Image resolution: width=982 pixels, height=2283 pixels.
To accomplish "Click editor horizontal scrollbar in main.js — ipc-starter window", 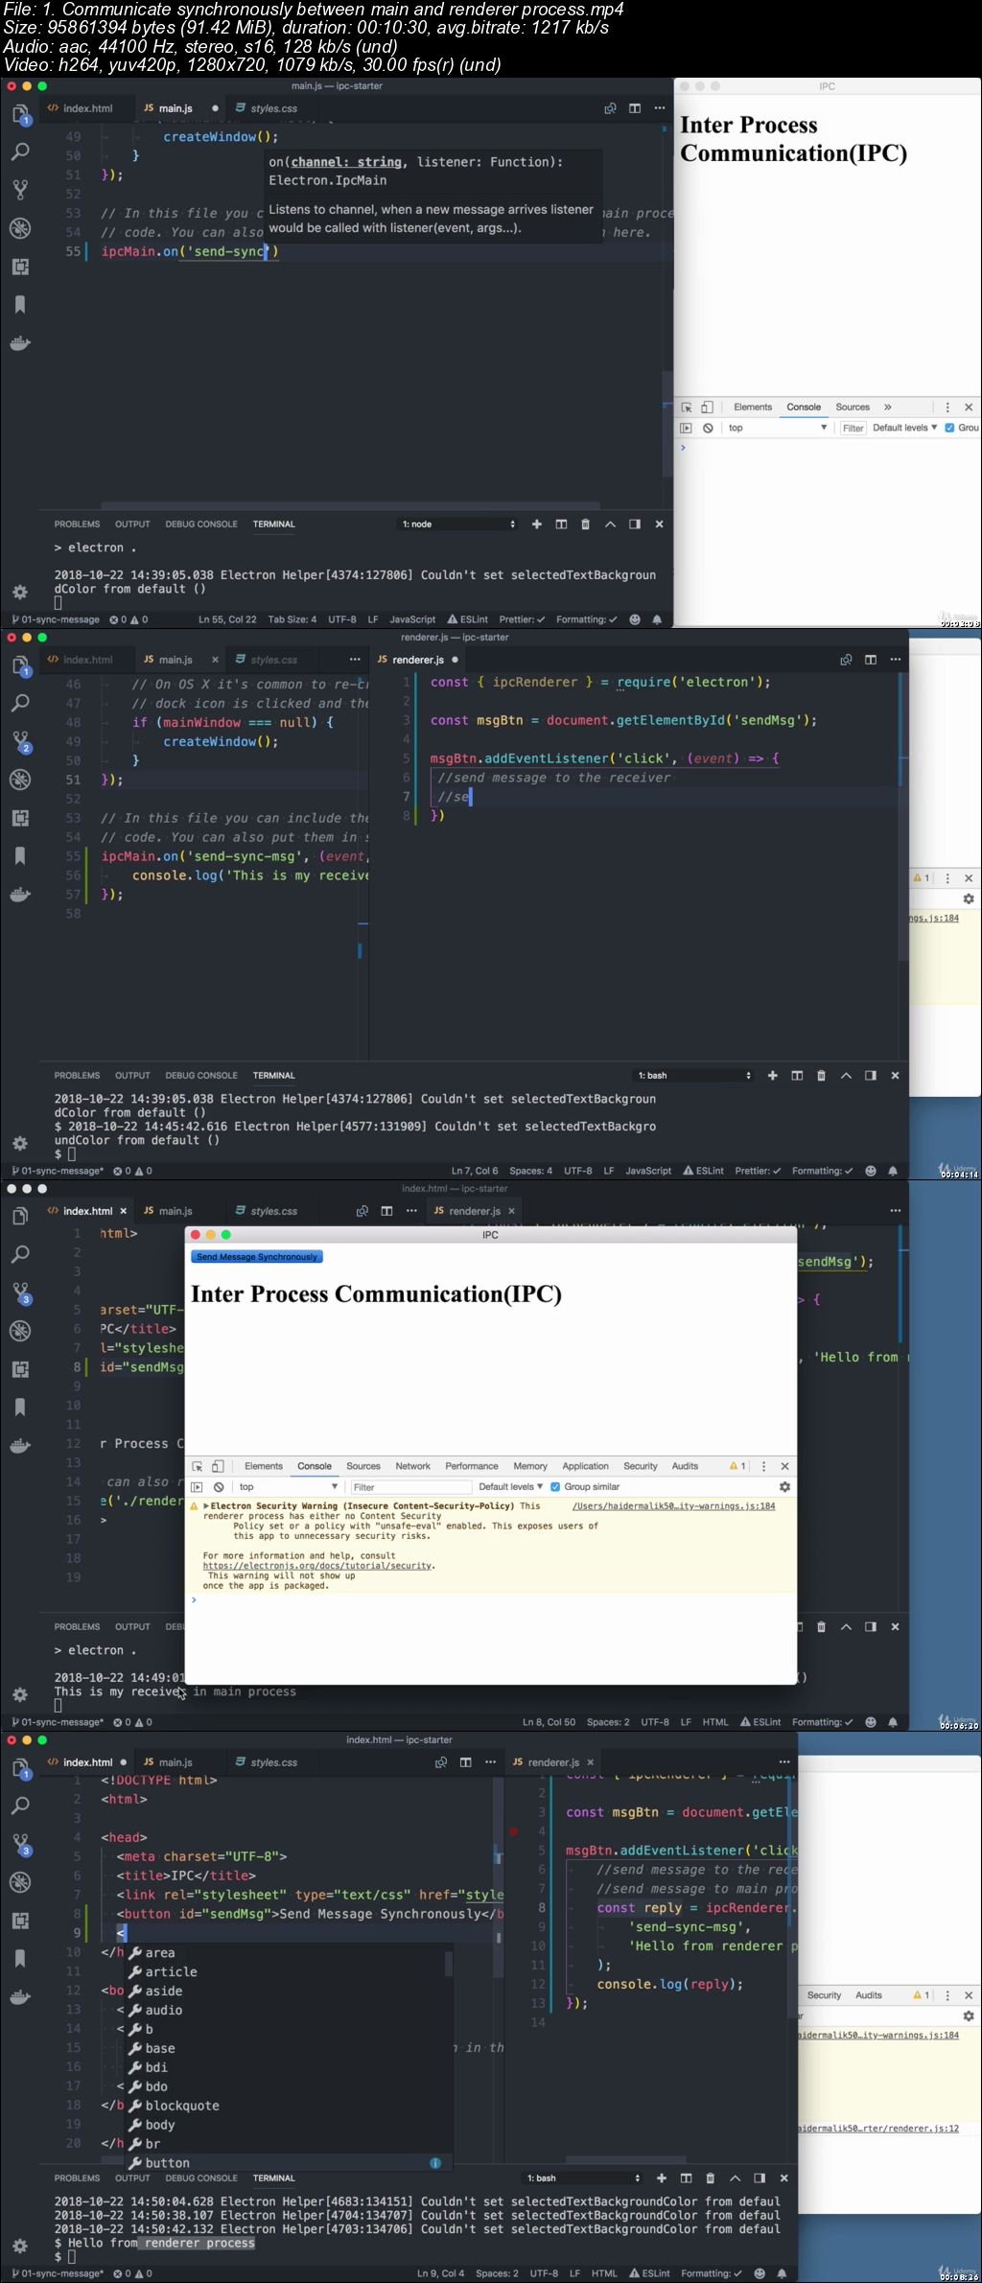I will click(x=350, y=505).
